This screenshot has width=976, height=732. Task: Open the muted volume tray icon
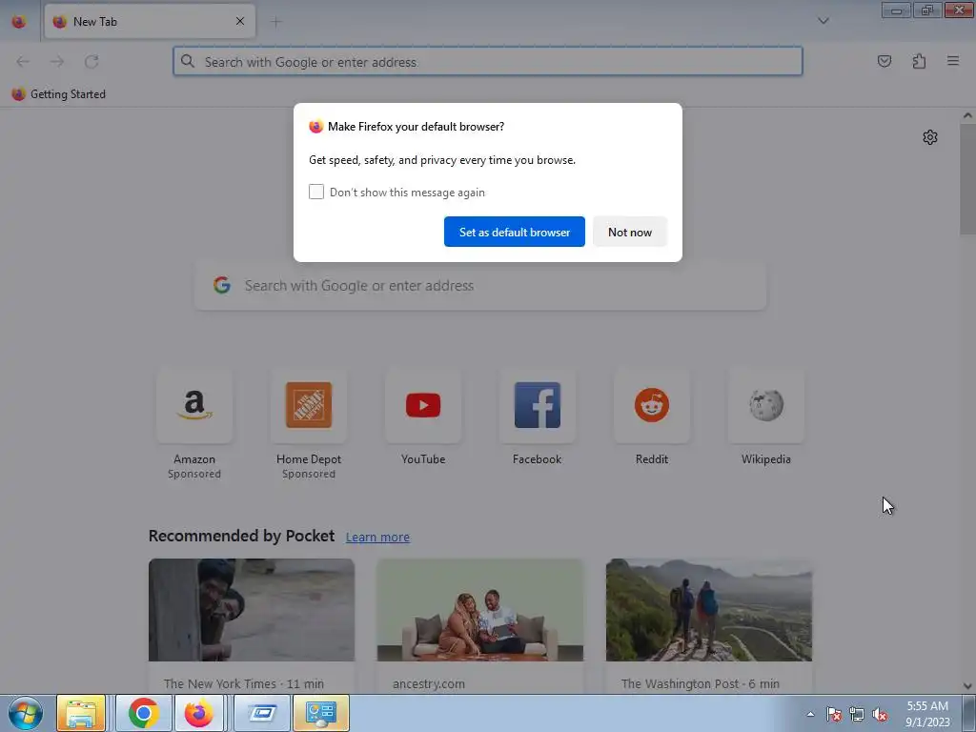(880, 715)
